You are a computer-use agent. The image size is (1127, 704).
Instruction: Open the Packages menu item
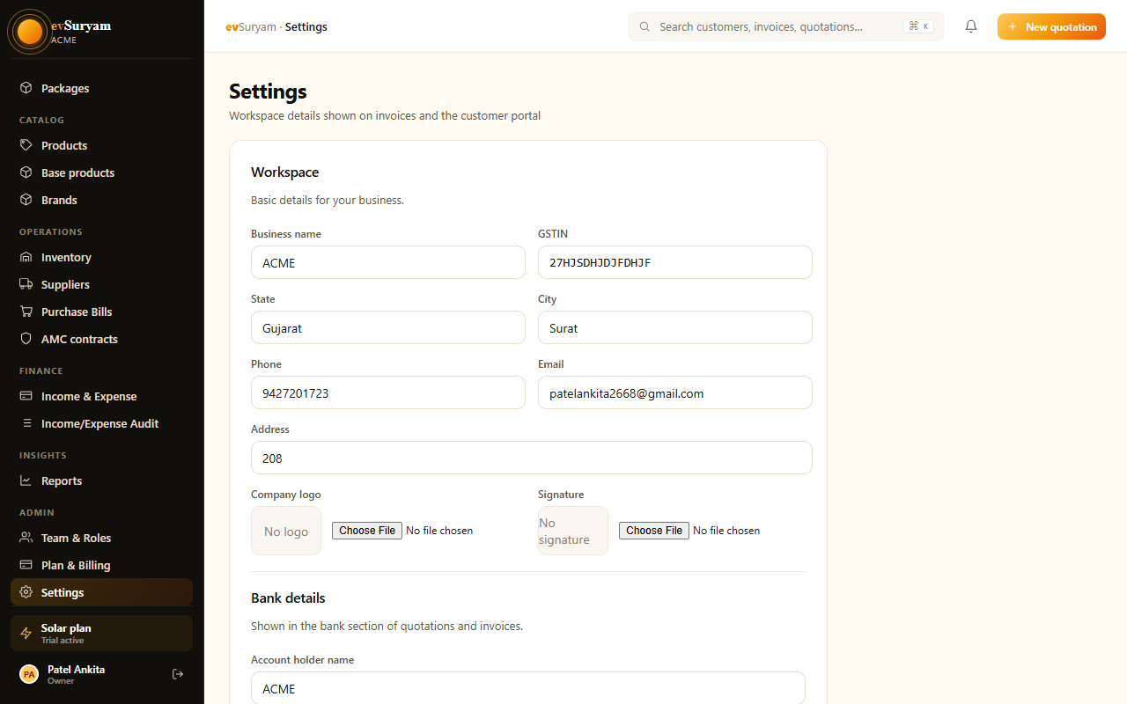[101, 88]
